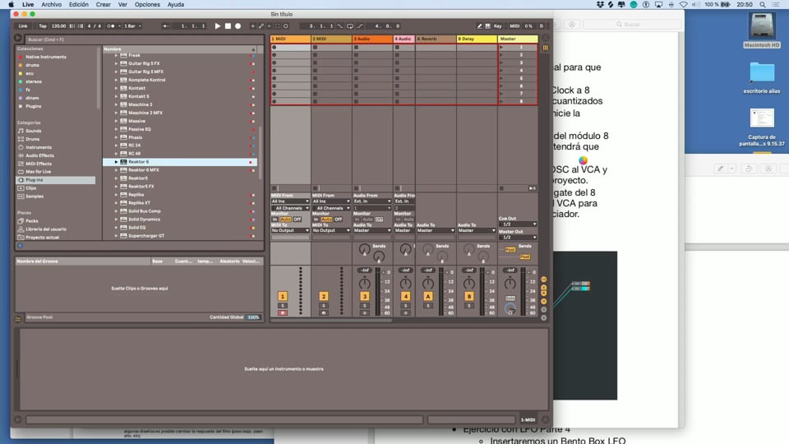Open the Instruments category
789x444 pixels.
coord(39,147)
